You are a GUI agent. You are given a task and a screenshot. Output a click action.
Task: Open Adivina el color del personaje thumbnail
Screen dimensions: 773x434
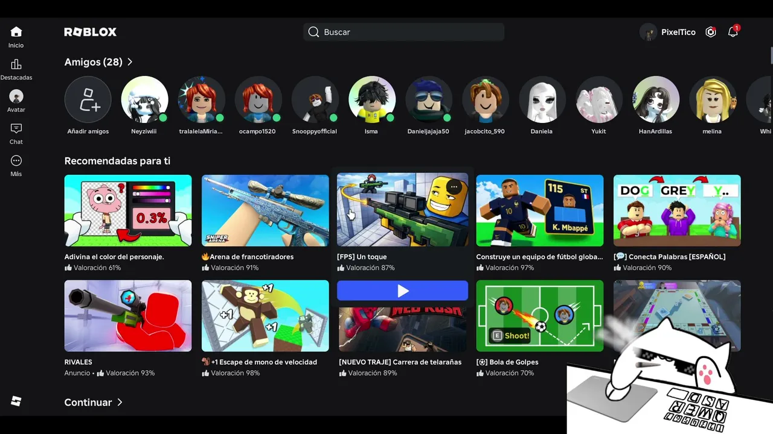click(x=128, y=210)
